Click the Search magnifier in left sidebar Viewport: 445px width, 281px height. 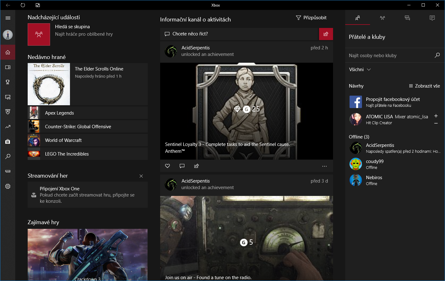point(8,156)
